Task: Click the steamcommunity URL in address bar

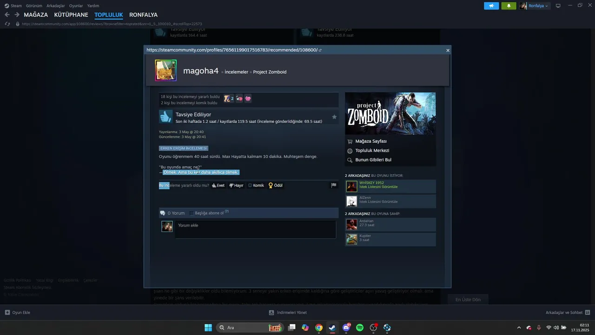Action: click(112, 24)
